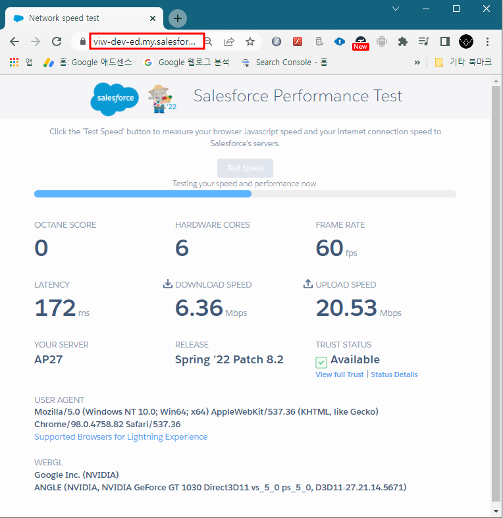This screenshot has width=503, height=518.
Task: Bookmark this page with the star icon
Action: click(x=250, y=41)
